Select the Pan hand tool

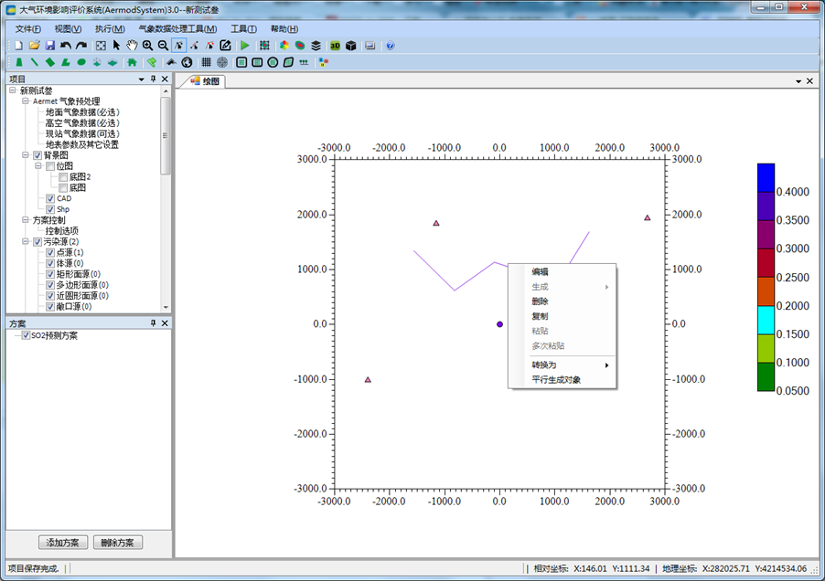tap(132, 45)
